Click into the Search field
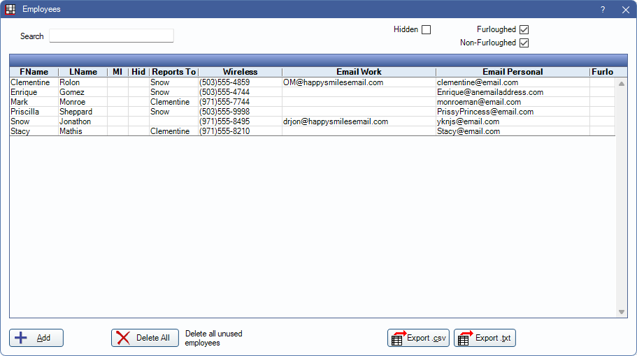This screenshot has height=356, width=637. (x=111, y=36)
